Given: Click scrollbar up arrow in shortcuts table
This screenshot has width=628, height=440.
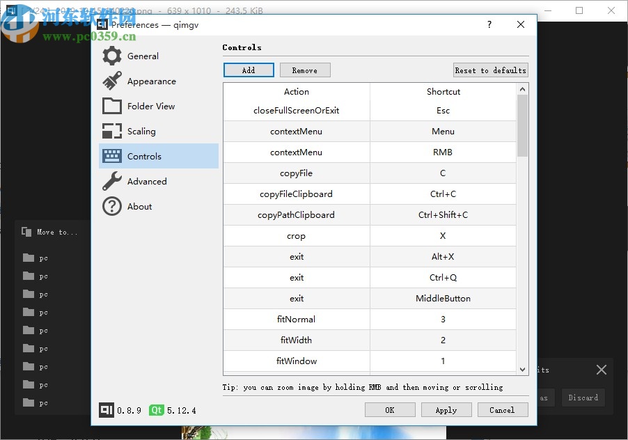Looking at the screenshot, I should (x=522, y=89).
